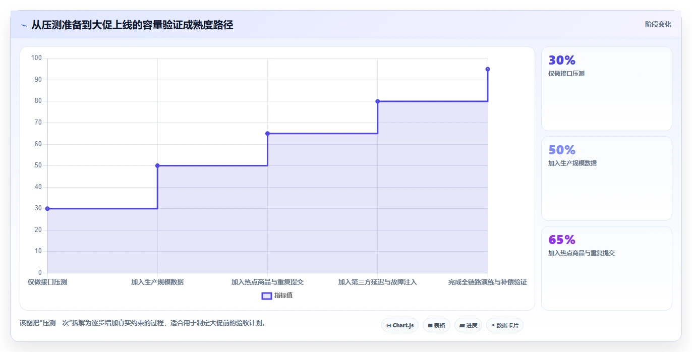Click x-axis label 完成全链路演练与补偿验证

[488, 282]
